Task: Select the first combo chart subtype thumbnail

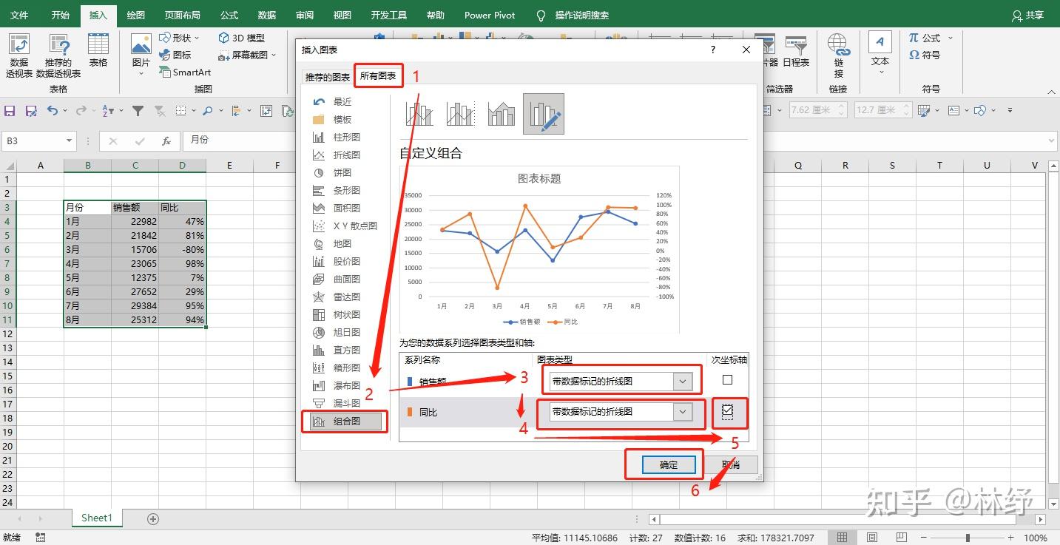Action: (419, 114)
